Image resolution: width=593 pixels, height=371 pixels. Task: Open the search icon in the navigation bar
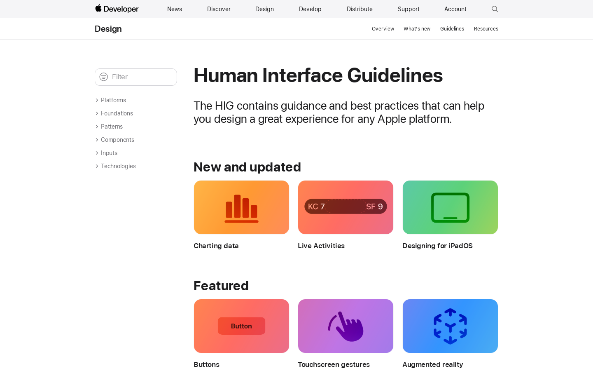coord(495,9)
